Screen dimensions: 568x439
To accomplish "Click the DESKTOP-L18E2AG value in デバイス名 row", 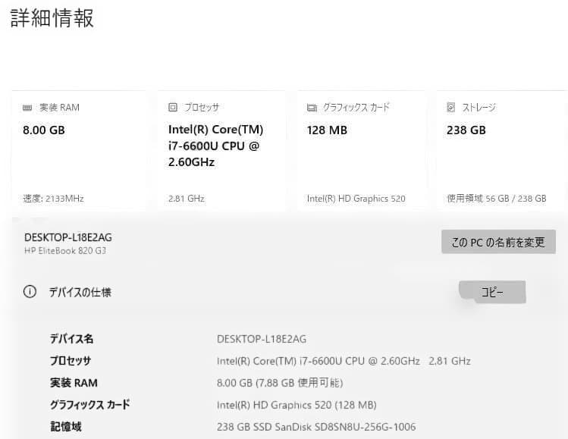I will point(262,339).
